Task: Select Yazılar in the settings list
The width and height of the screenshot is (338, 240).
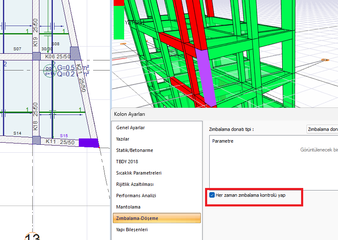Action: [x=122, y=139]
